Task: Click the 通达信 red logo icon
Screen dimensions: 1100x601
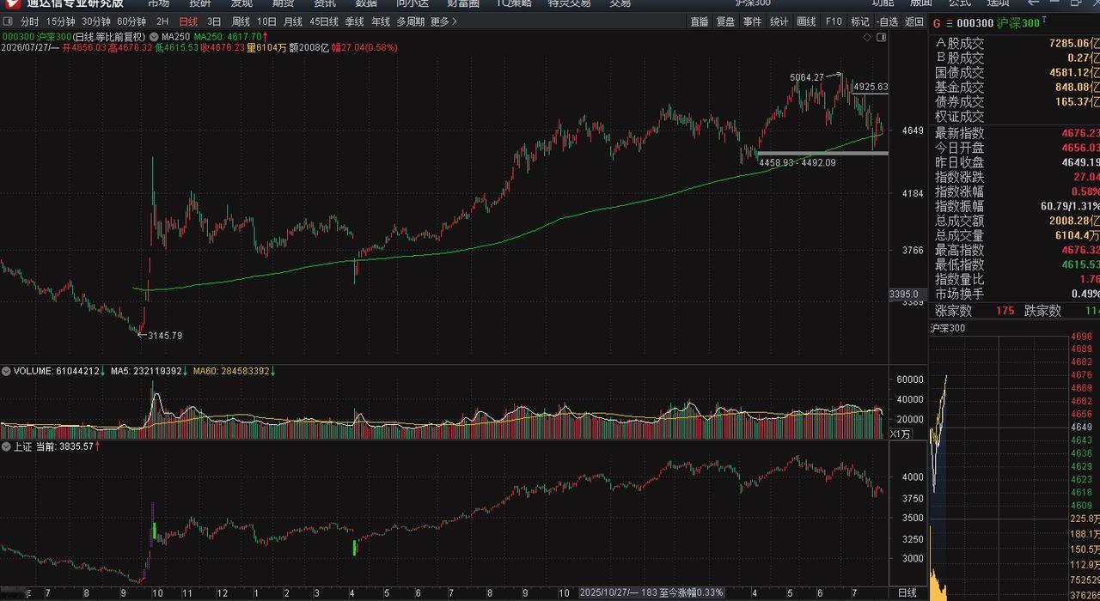Action: tap(11, 3)
